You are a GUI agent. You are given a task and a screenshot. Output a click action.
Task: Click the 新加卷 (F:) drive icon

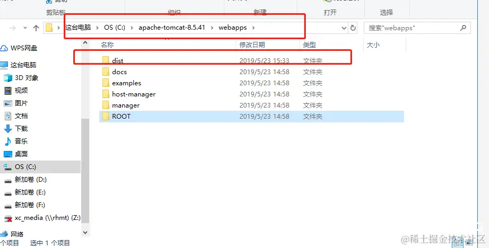tap(8, 206)
